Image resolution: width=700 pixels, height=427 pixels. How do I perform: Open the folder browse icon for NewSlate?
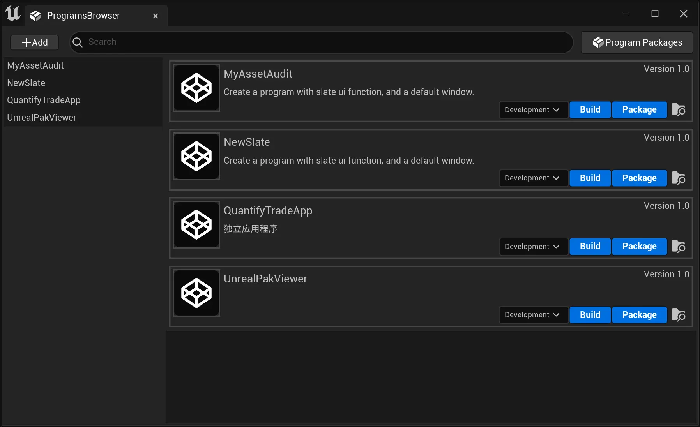point(678,178)
